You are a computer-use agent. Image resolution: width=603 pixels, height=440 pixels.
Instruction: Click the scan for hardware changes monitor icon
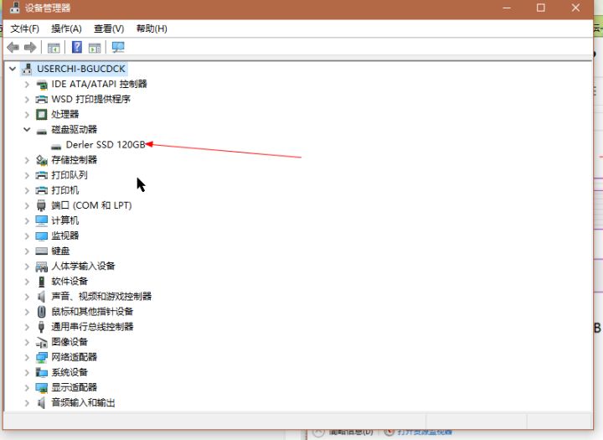(x=118, y=48)
